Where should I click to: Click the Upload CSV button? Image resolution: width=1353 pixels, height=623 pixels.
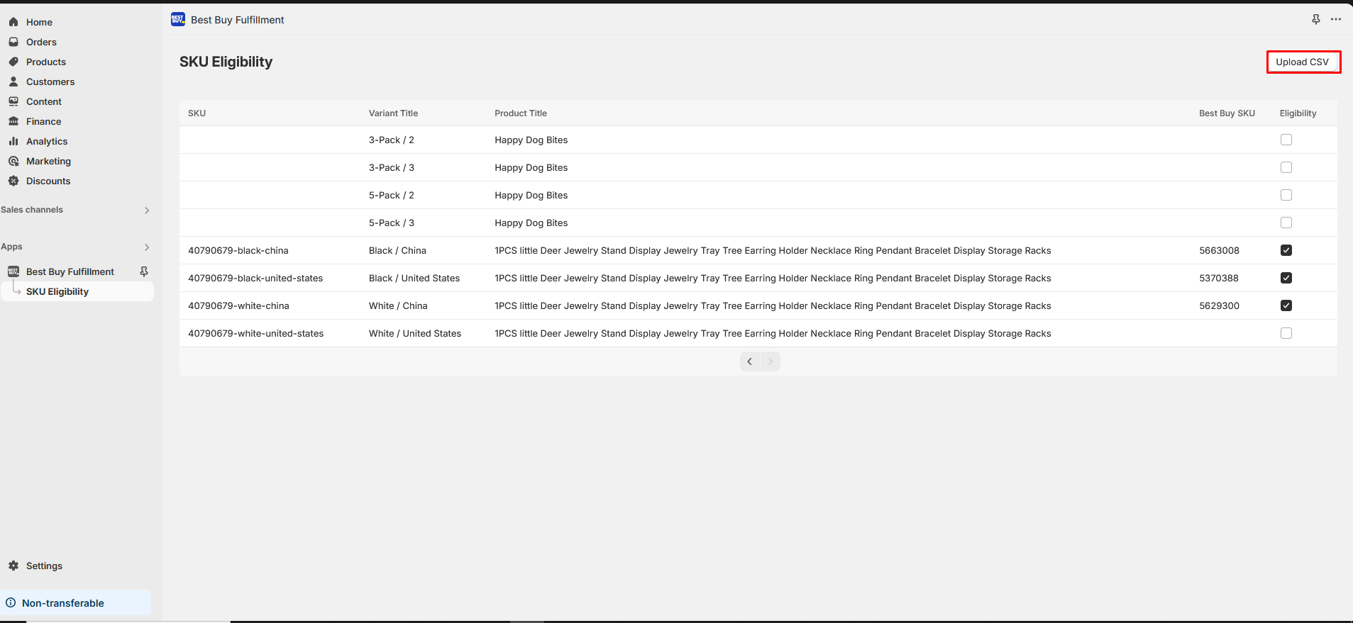click(1302, 62)
